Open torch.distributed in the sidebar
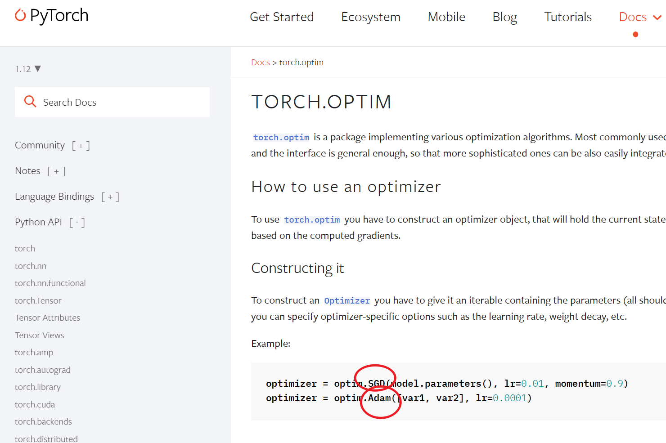The image size is (666, 443). click(x=46, y=439)
